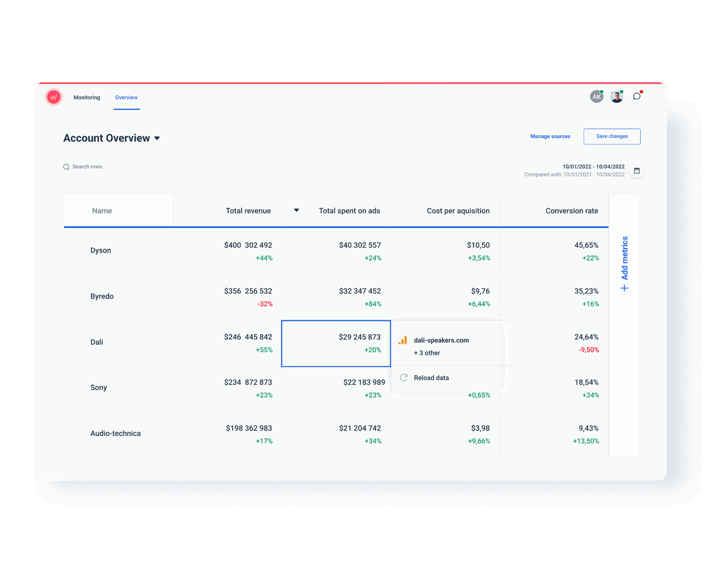705x562 pixels.
Task: Select the Overview tab
Action: click(126, 97)
